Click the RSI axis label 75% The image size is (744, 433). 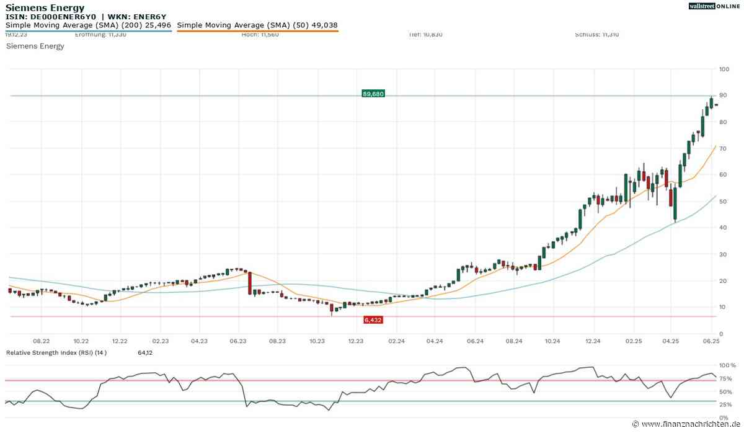click(725, 379)
